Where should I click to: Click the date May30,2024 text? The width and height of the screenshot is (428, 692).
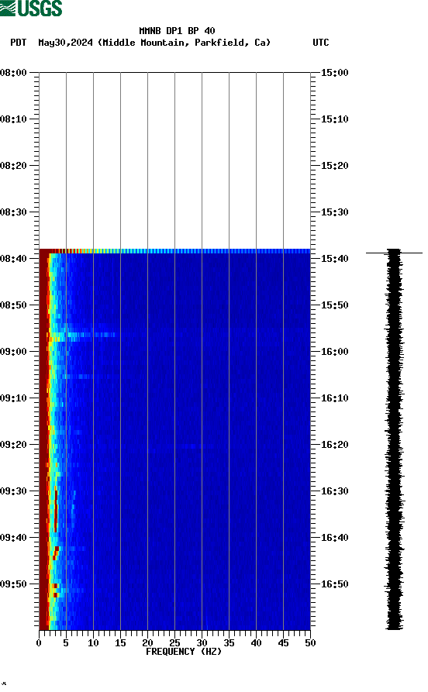(x=65, y=43)
